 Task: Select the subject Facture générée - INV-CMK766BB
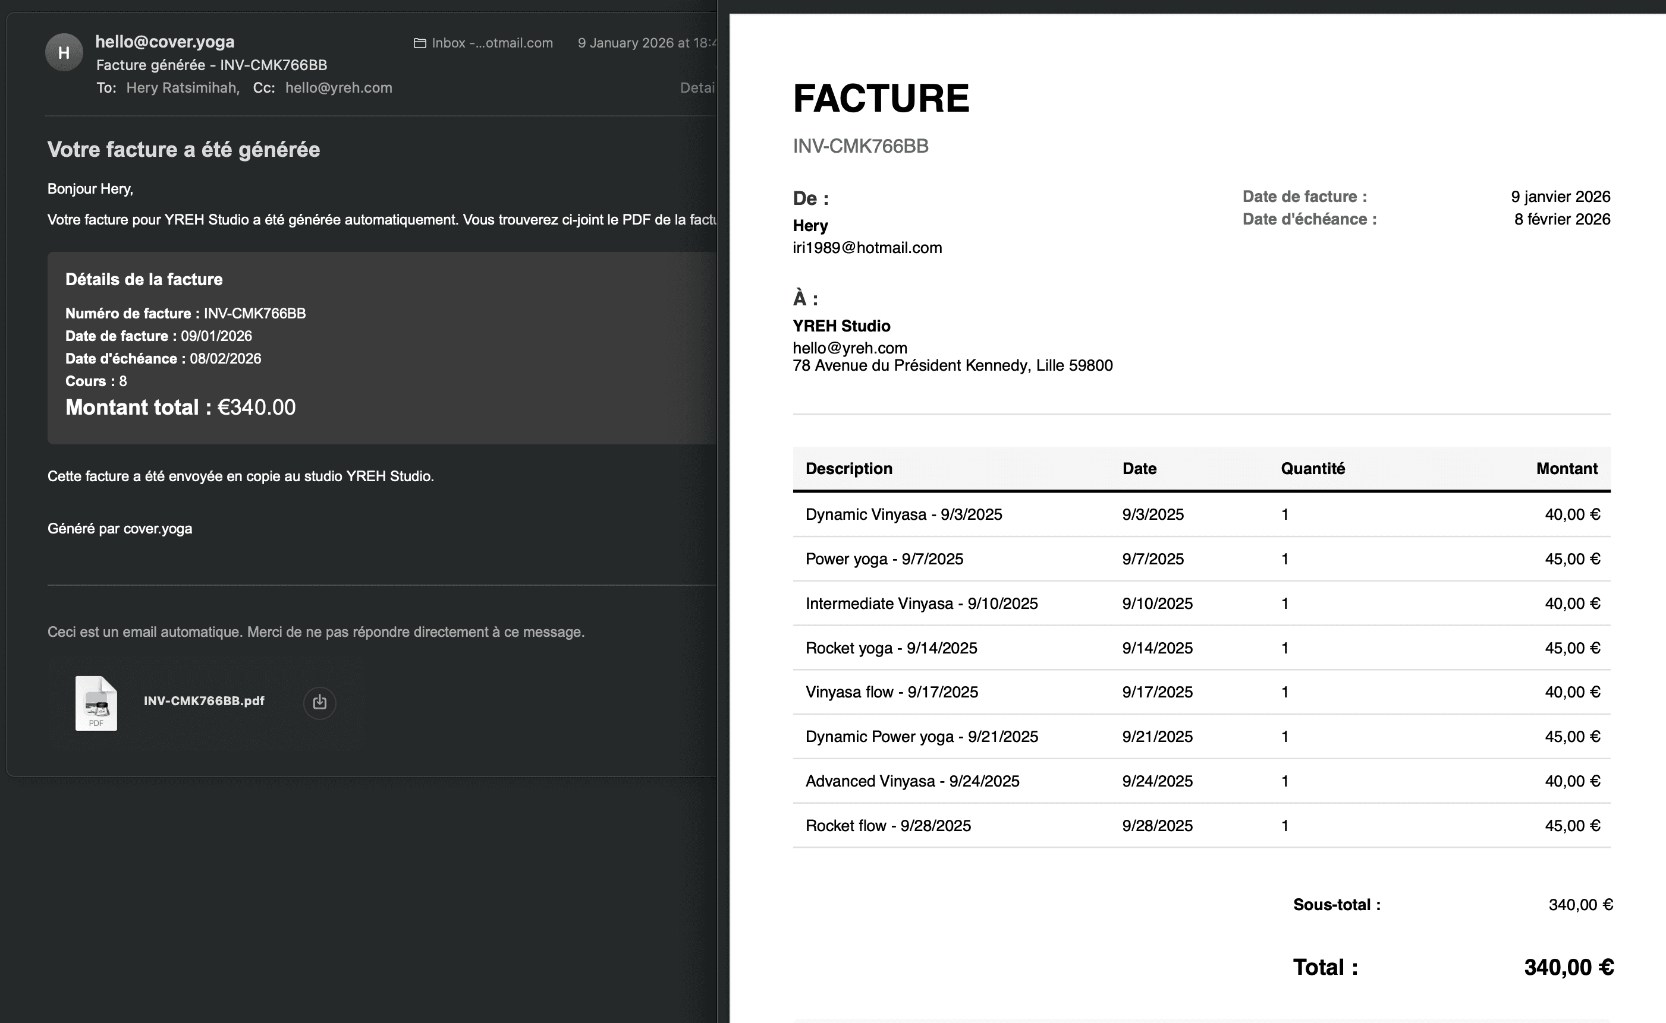(x=212, y=65)
